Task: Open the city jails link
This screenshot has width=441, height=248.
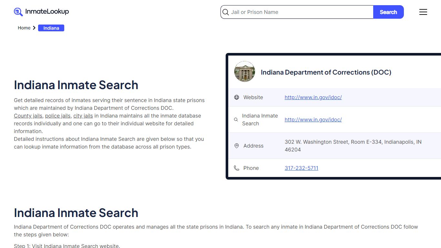Action: 83,116
